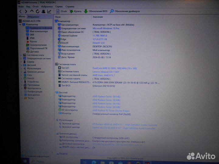
Task: Open AMD Kern, AMD K15.7 chipset link
Action: pyautogui.click(x=103, y=75)
